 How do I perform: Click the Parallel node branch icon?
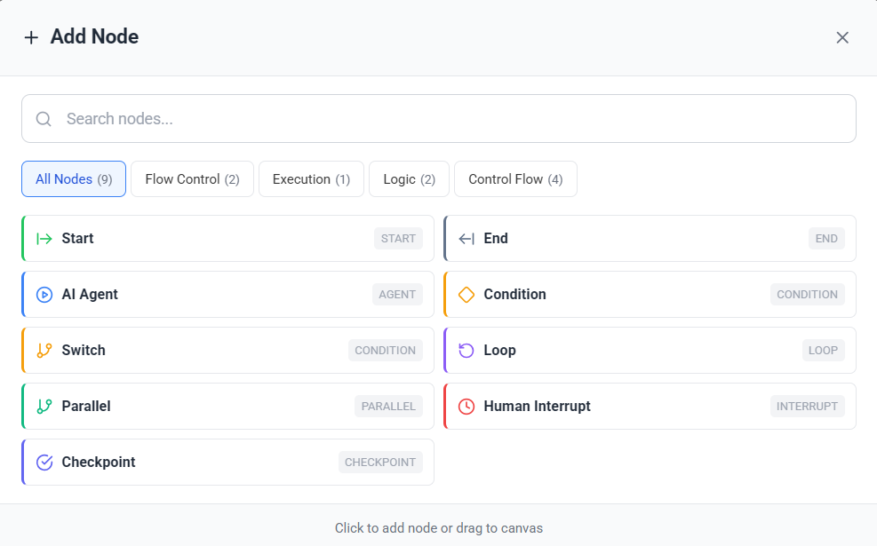click(x=44, y=407)
